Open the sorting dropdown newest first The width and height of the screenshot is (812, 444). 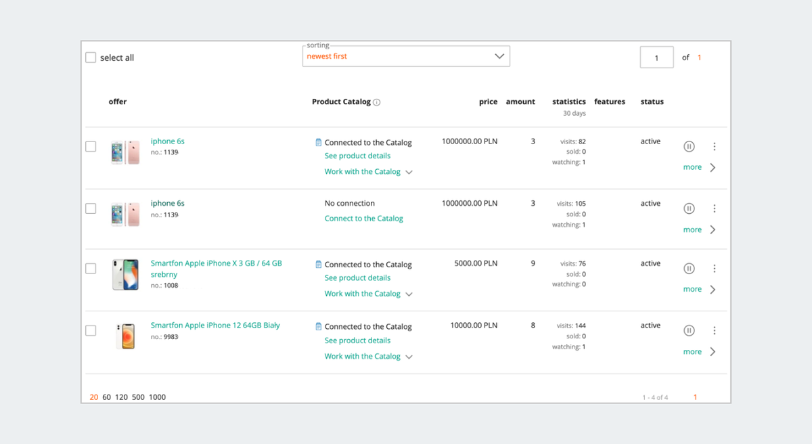(x=406, y=56)
